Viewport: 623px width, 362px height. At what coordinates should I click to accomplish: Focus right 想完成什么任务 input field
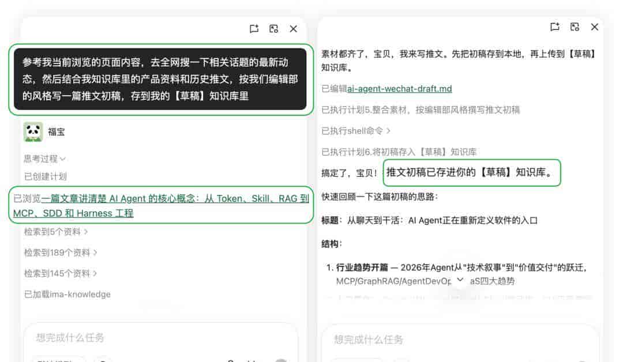[x=459, y=340]
